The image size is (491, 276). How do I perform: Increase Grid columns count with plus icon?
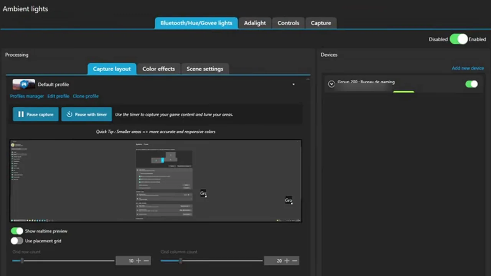tap(287, 261)
